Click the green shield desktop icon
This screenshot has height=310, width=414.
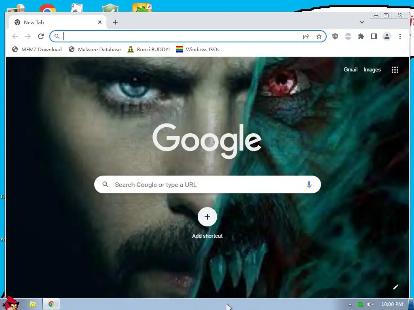[110, 8]
